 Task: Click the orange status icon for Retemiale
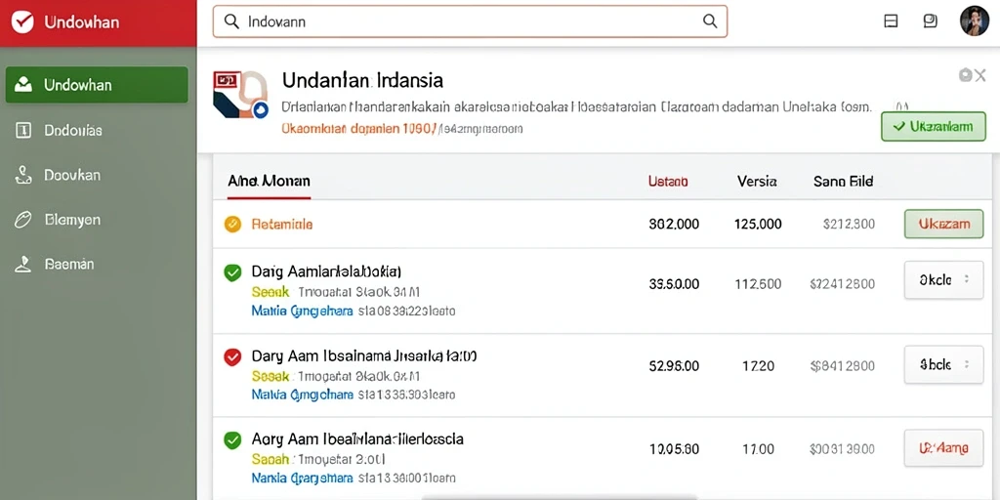[x=232, y=224]
